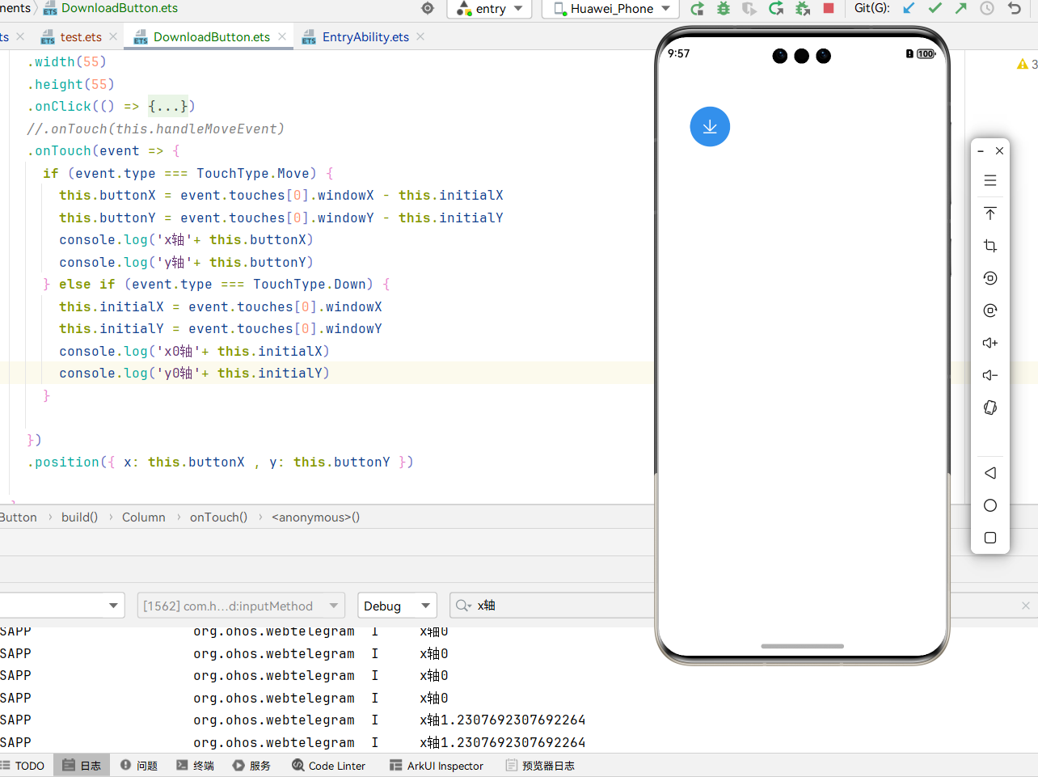1038x777 pixels.
Task: Click onTouch() in the breadcrumb bar
Action: pos(218,517)
